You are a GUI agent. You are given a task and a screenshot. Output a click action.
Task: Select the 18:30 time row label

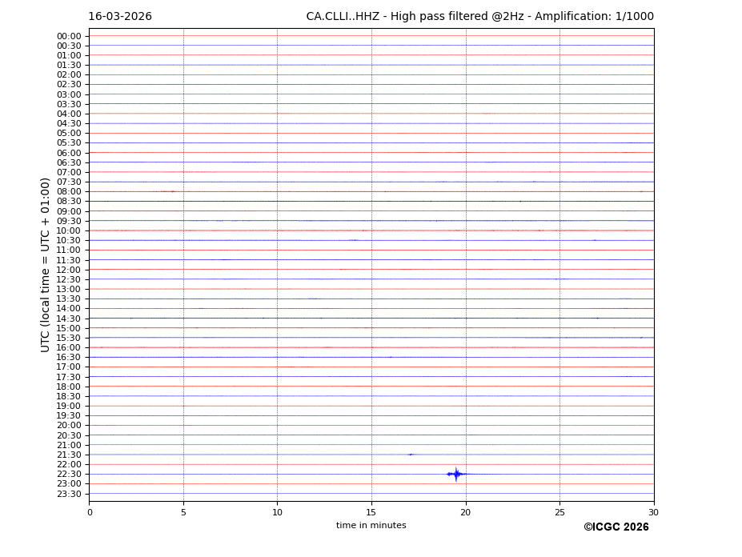[x=69, y=396]
